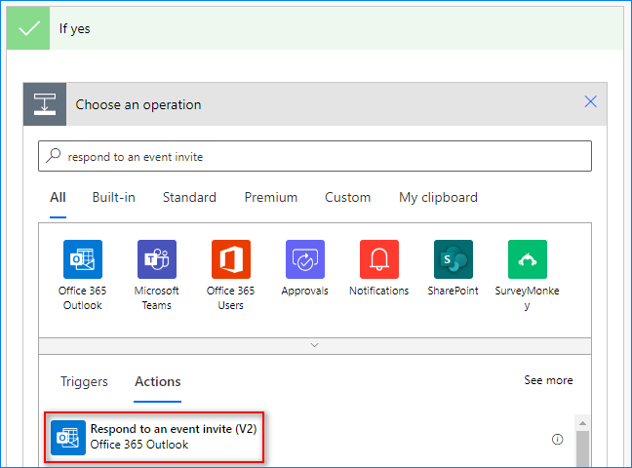The height and width of the screenshot is (468, 632).
Task: Open the Premium tab
Action: tap(271, 198)
